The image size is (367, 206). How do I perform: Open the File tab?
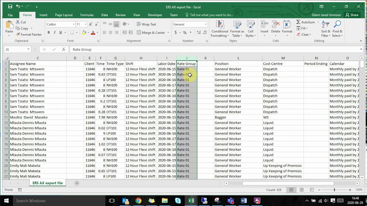(x=10, y=15)
